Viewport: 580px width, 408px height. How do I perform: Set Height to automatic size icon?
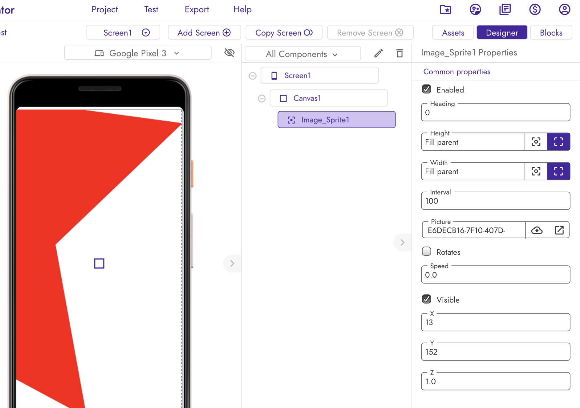536,142
